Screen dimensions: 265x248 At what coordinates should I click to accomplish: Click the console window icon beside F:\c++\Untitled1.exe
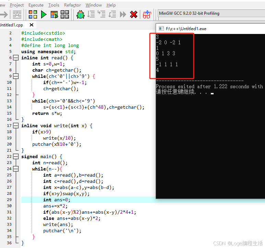click(161, 28)
